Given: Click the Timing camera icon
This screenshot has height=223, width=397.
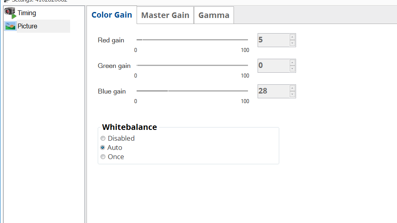Looking at the screenshot, I should click(10, 13).
